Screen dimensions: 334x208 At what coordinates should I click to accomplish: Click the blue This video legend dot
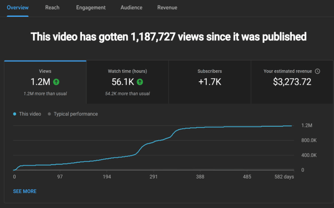click(x=14, y=114)
